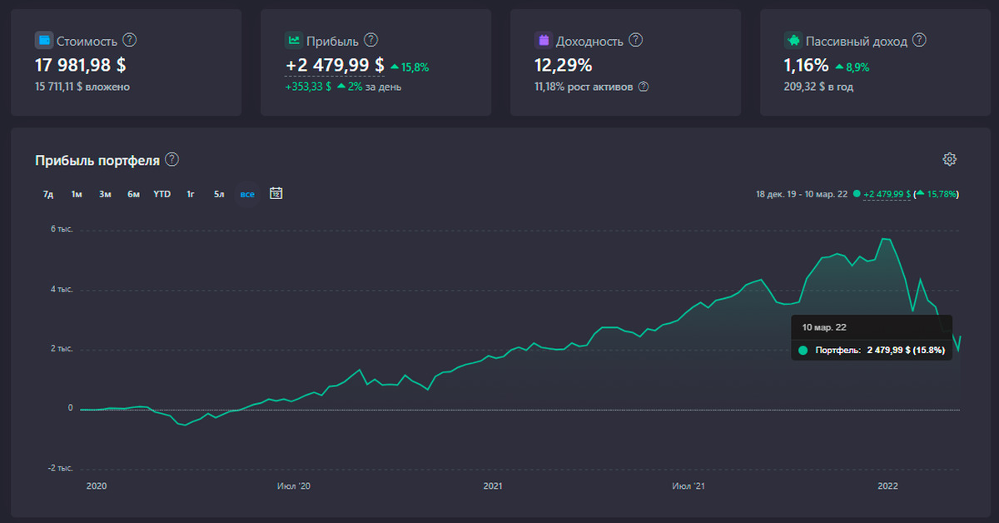
Task: Switch chart to 6м period
Action: pos(133,194)
